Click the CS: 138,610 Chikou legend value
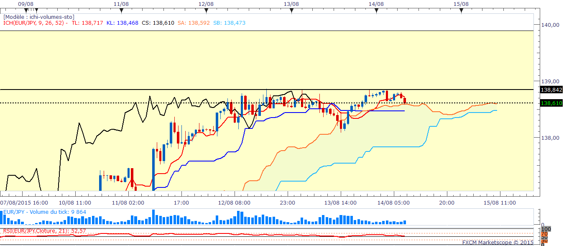Screen dimensions: 564x246 tap(158, 23)
